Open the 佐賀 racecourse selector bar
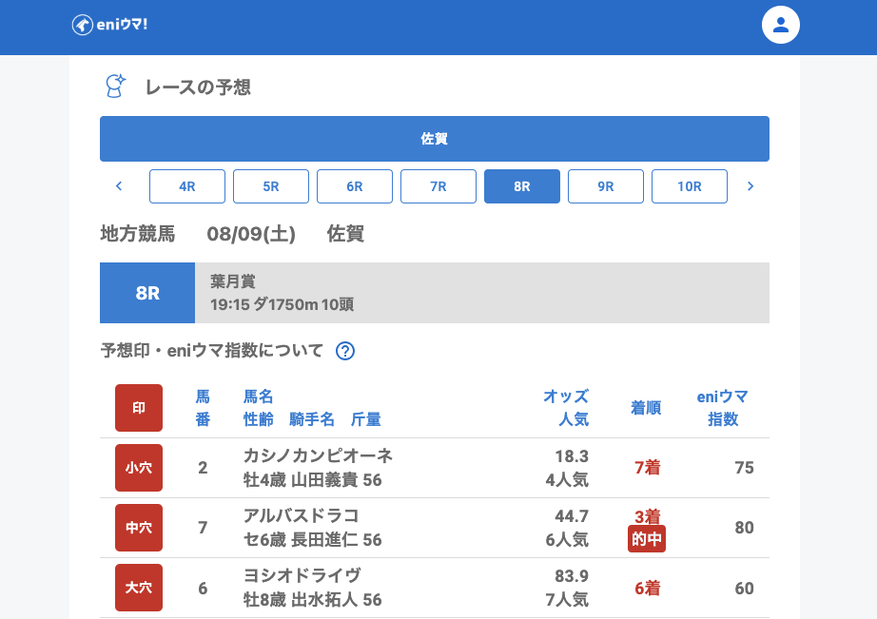 coord(435,139)
